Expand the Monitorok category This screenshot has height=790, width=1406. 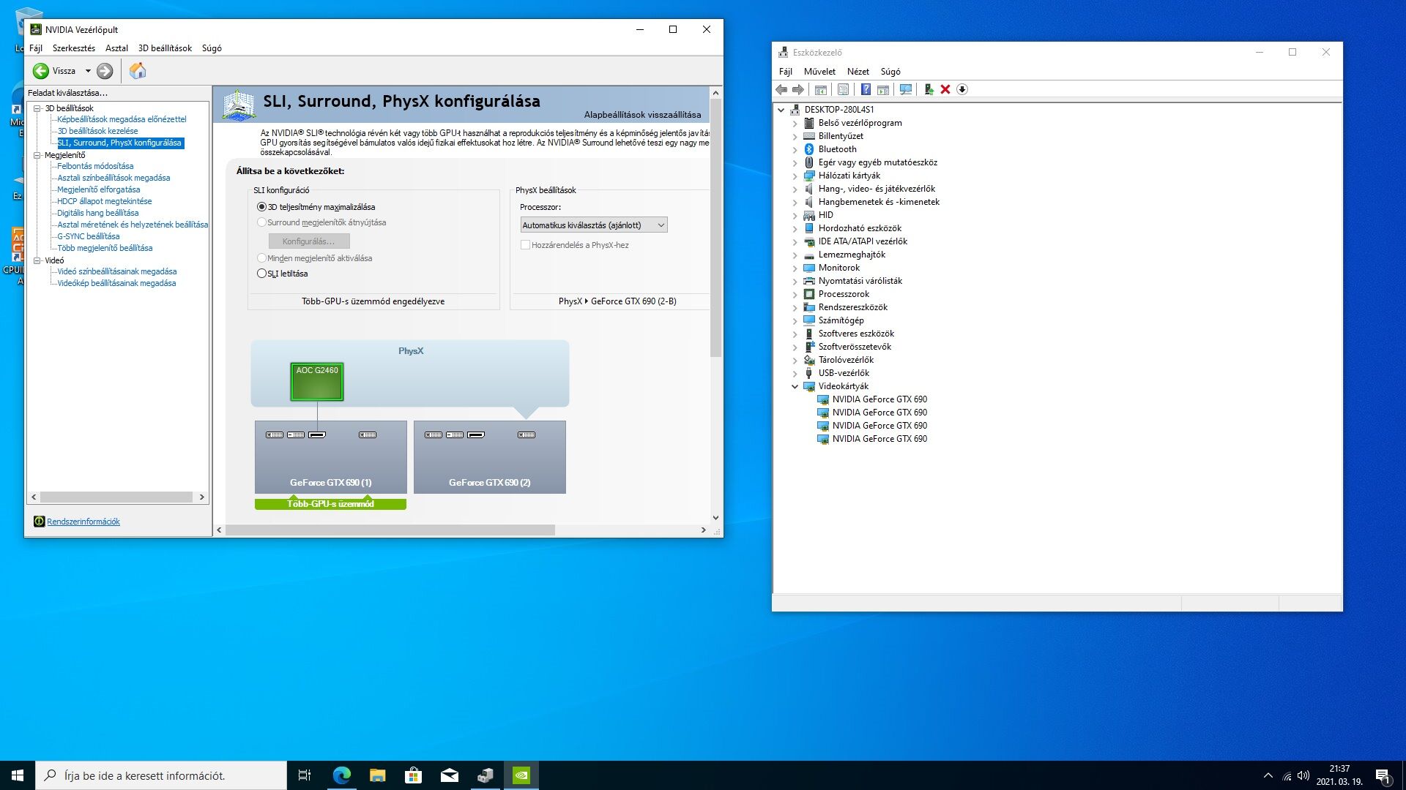pos(795,268)
